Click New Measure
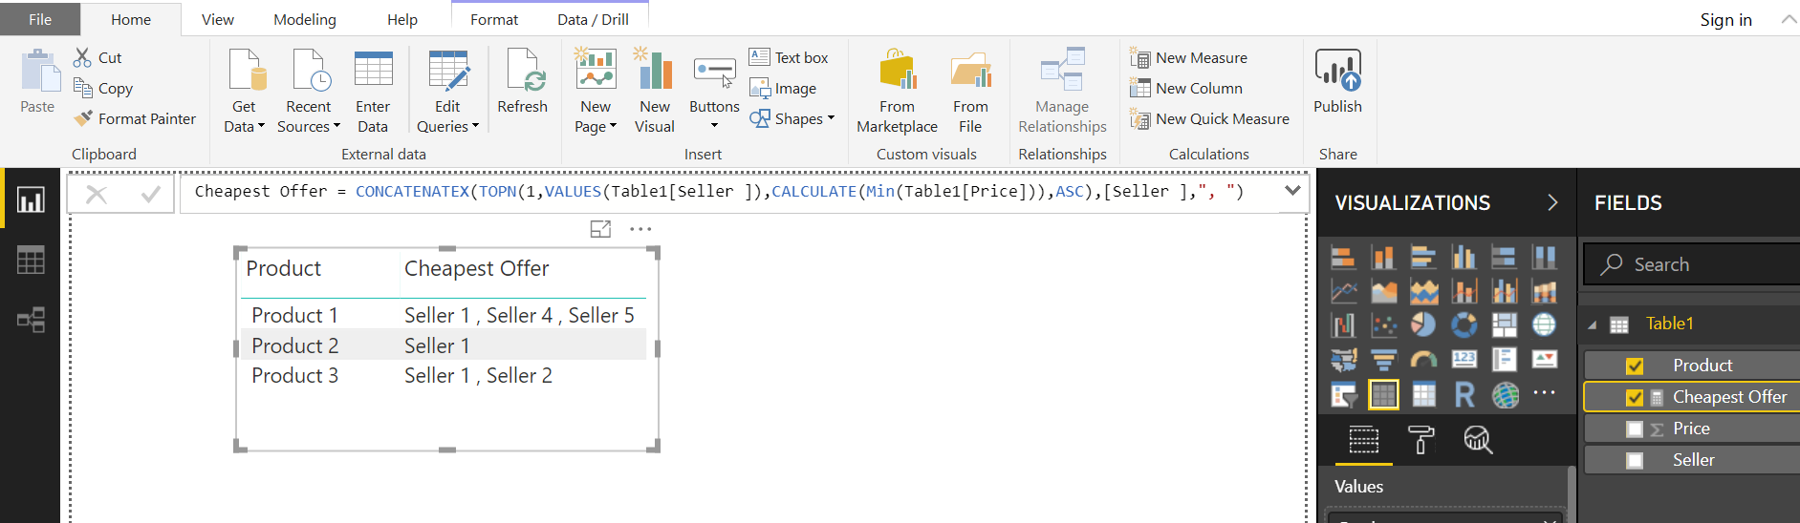 point(1189,57)
